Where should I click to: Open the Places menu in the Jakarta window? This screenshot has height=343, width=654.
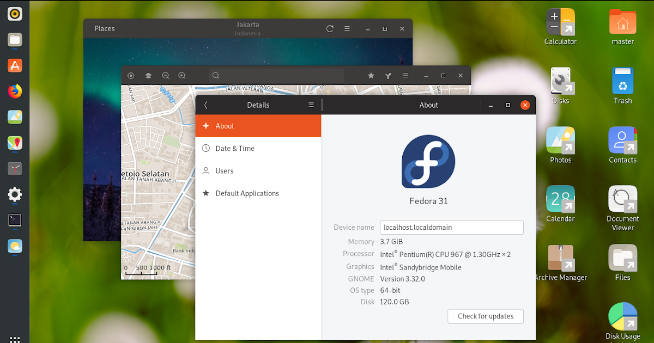coord(104,28)
